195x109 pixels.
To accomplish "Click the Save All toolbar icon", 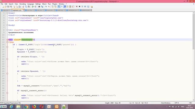I will (11, 7).
